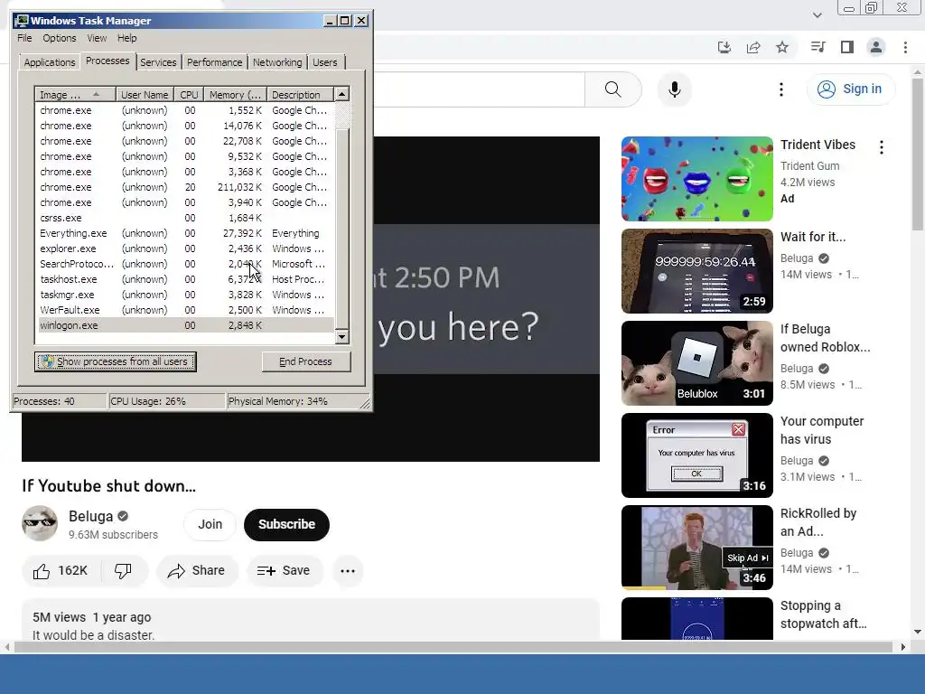Screen dimensions: 925x694
Task: Select the explorer.exe process row
Action: [186, 249]
